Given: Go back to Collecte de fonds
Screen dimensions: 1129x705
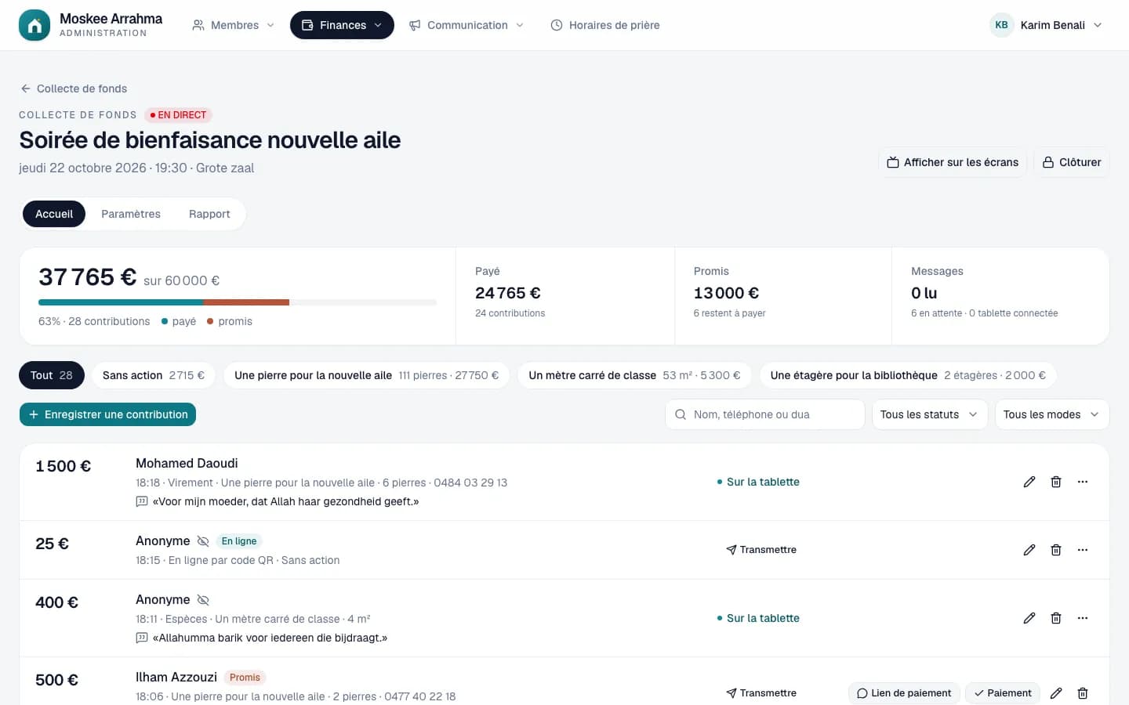Looking at the screenshot, I should click(74, 89).
